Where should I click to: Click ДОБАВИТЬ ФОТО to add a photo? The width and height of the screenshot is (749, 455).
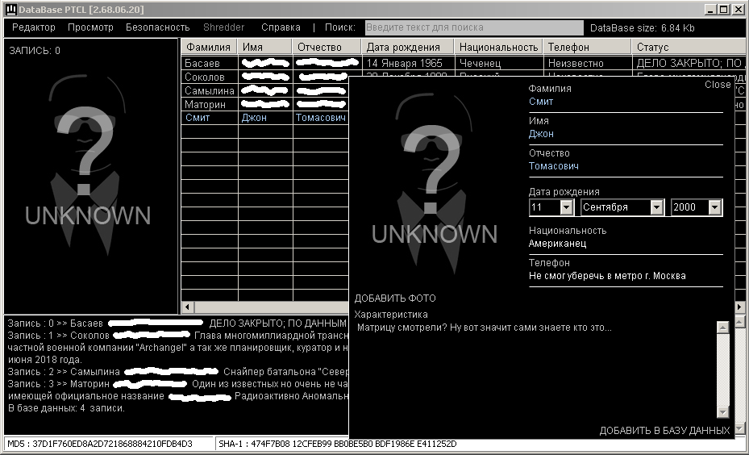[395, 298]
